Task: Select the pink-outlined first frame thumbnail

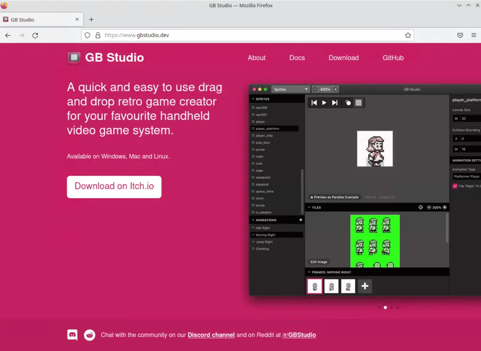Action: pos(315,286)
